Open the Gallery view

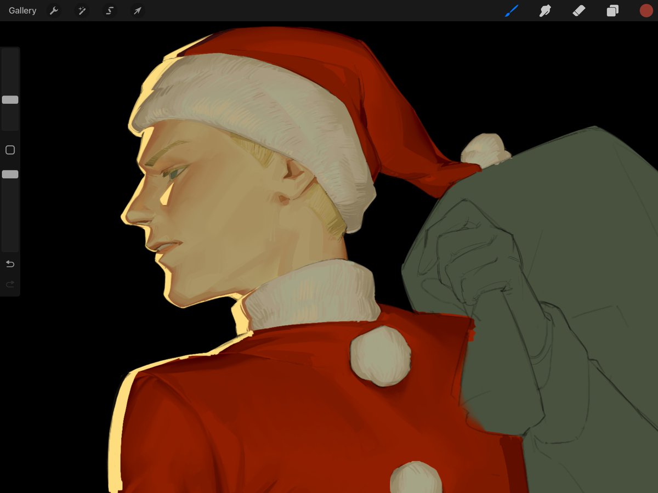[x=22, y=10]
